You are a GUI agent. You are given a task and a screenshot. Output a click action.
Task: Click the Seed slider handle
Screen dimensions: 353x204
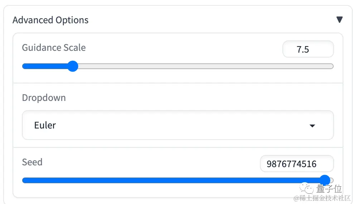point(325,180)
